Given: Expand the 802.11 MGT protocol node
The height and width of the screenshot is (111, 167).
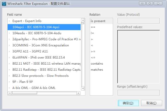Looking at the screenshot, I should tap(9, 64).
